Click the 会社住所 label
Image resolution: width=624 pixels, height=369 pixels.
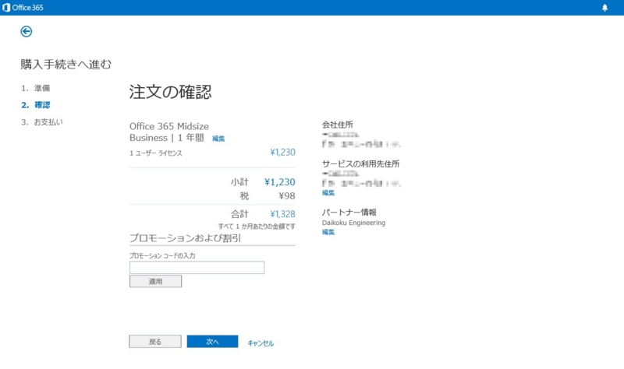tap(338, 125)
